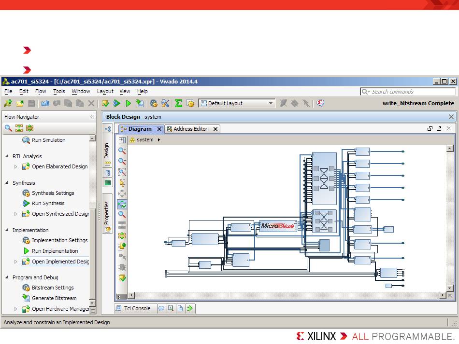The image size is (459, 344).
Task: Click the Validate Design checkmark icon
Action: (122, 278)
